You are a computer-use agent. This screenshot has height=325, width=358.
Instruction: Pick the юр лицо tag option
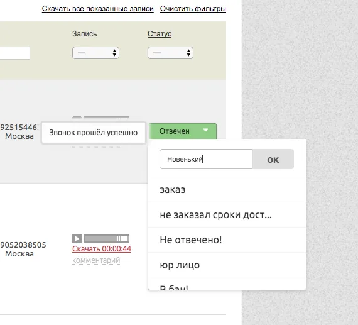227,265
